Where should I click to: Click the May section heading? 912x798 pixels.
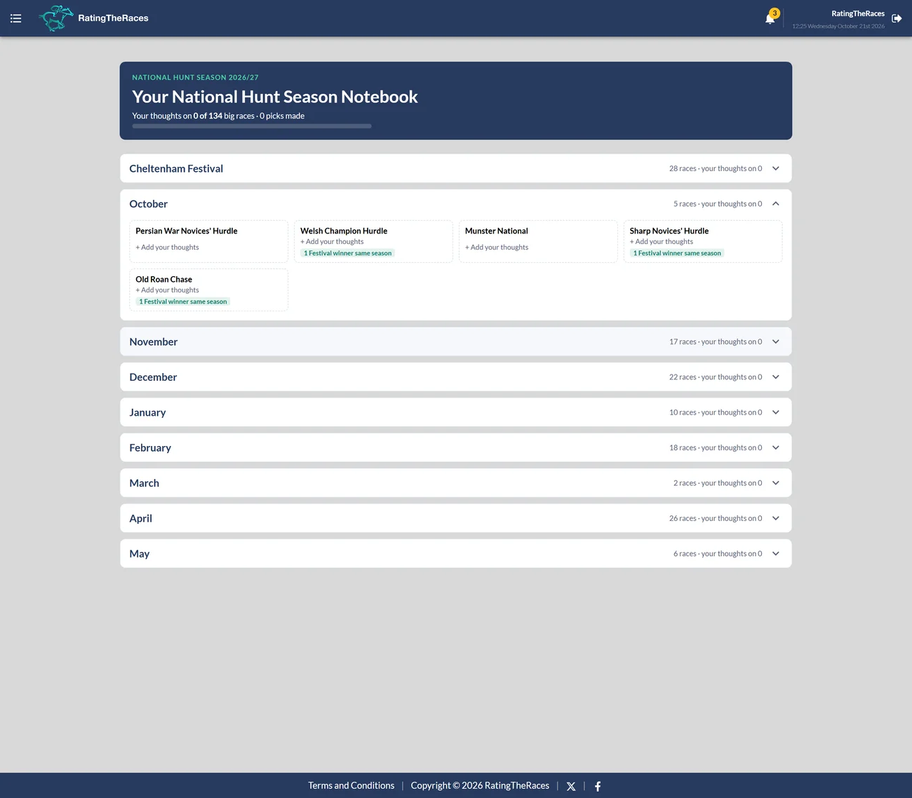(x=140, y=554)
